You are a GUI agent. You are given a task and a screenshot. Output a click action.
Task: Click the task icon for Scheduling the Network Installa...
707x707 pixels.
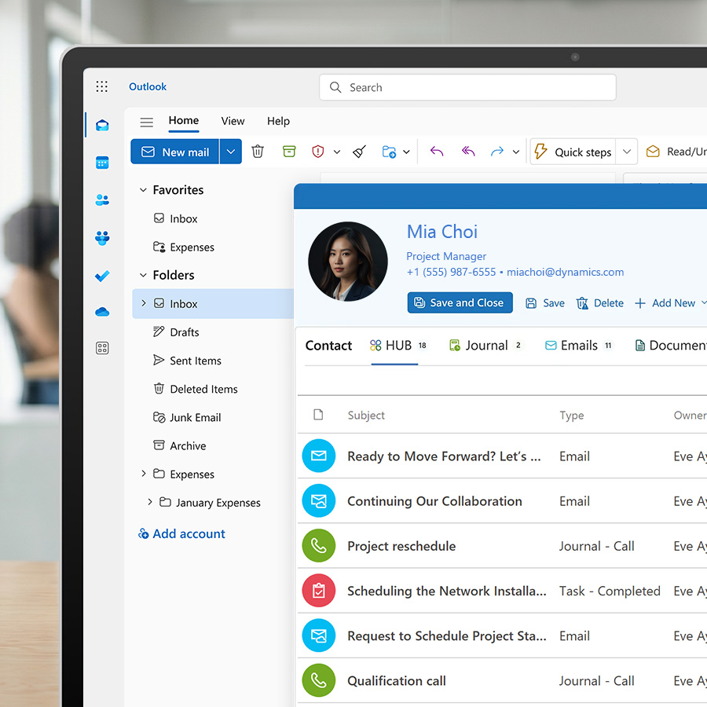[319, 590]
